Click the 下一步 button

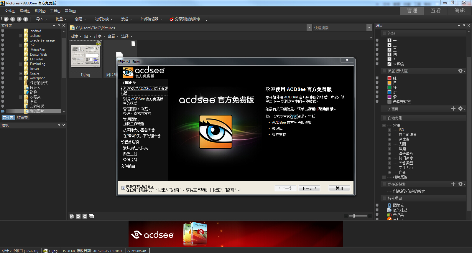309,188
